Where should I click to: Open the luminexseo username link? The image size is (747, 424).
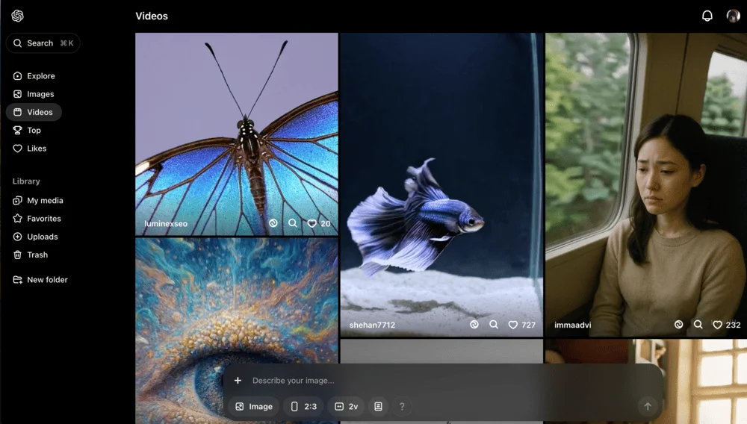click(166, 223)
